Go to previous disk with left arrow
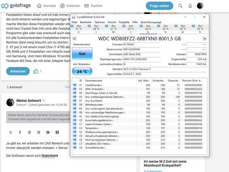 (x=75, y=38)
